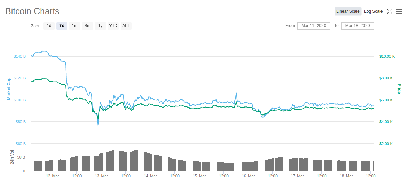Click the $80 B axis label

point(20,122)
